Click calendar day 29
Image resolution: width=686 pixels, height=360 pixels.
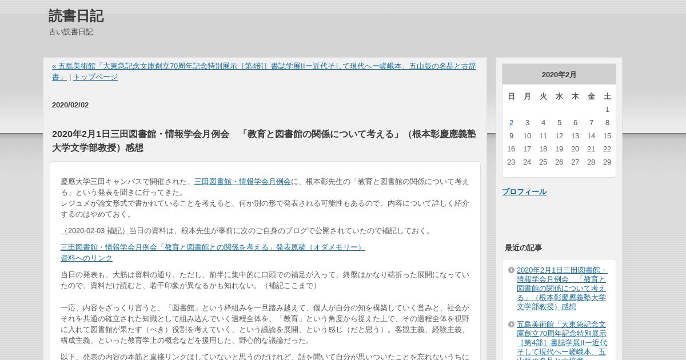click(x=607, y=162)
